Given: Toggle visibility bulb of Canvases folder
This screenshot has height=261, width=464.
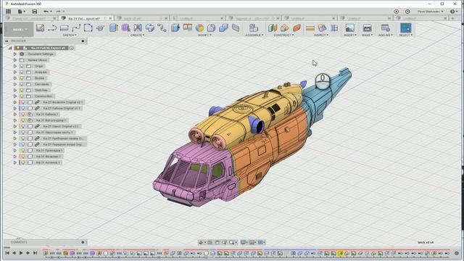Looking at the screenshot, I should pos(22,84).
